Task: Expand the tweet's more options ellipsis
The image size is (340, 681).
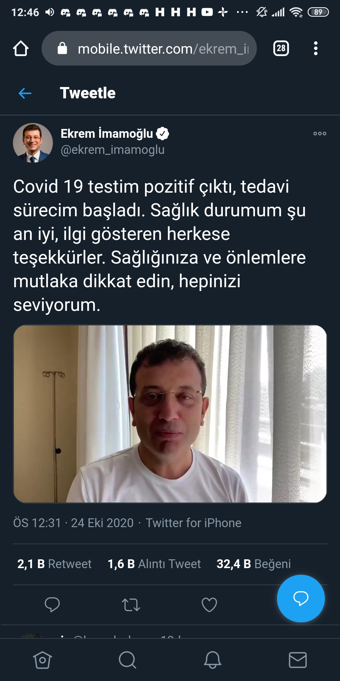Action: pos(320,133)
